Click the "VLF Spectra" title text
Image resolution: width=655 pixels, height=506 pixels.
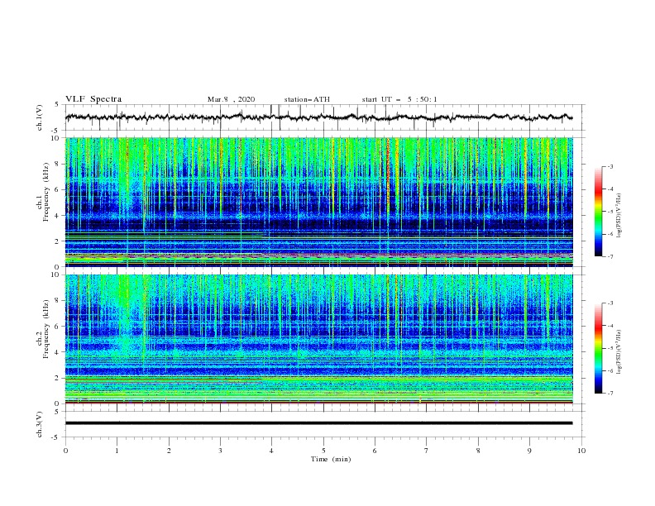point(93,99)
